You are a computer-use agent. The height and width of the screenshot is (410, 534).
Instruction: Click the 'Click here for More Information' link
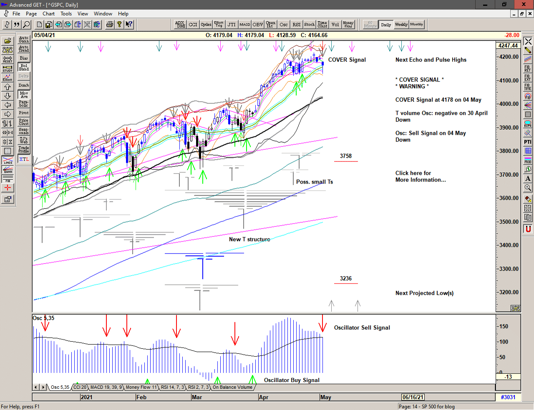[x=420, y=176]
